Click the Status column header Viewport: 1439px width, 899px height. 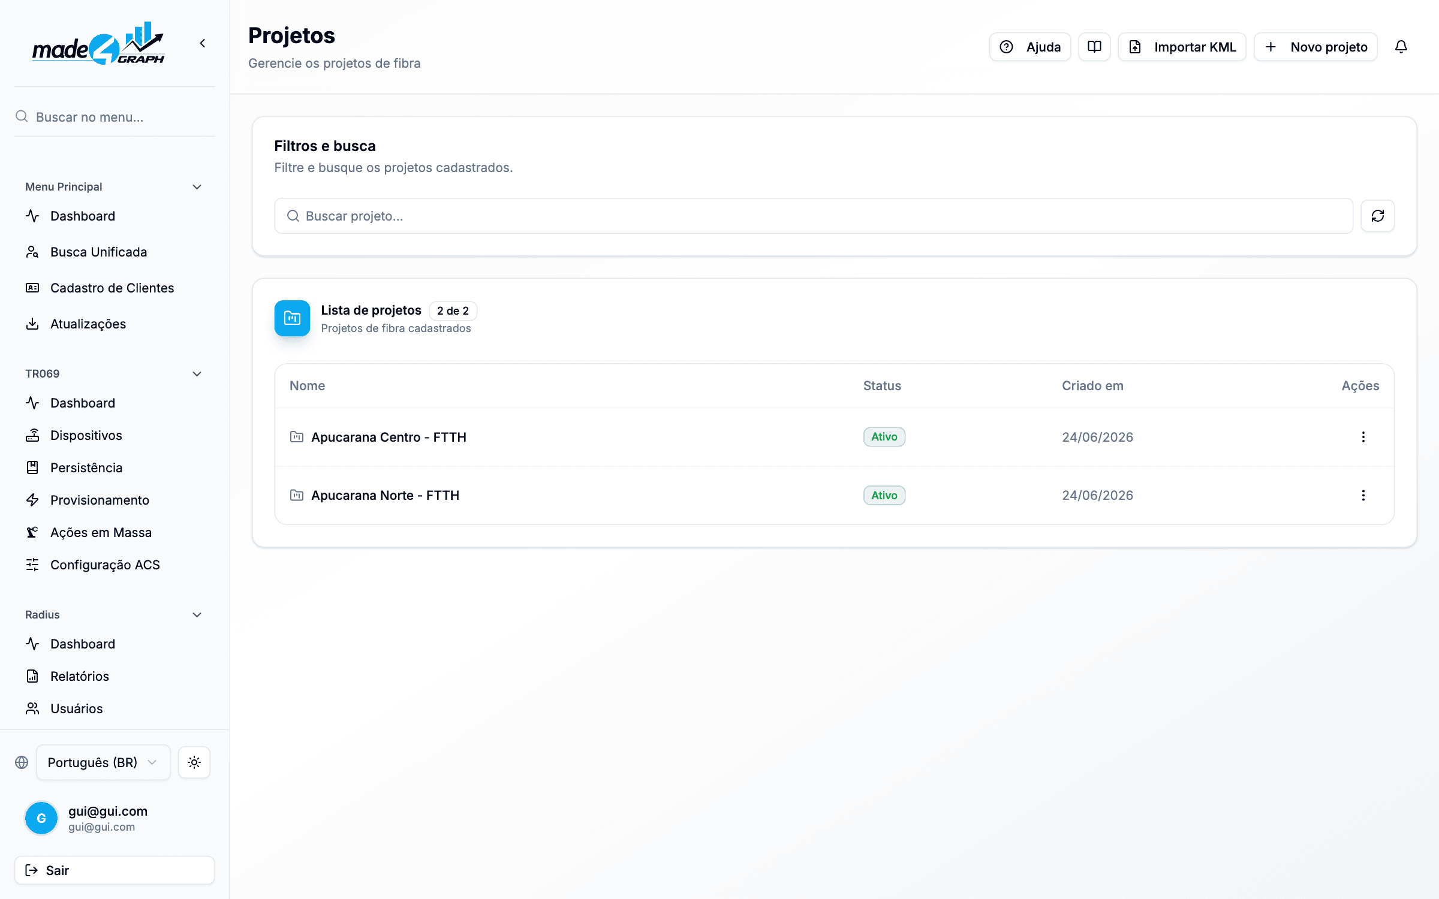tap(882, 386)
